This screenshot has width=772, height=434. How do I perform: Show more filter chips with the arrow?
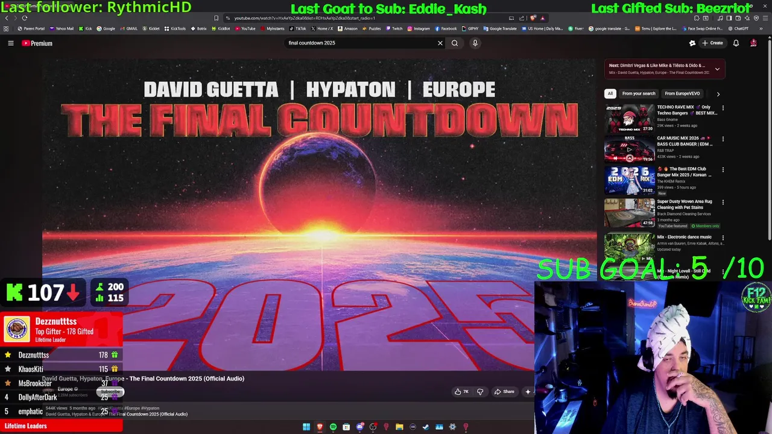(718, 94)
